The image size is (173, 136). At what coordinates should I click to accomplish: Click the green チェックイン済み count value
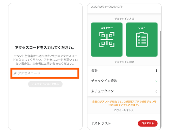tap(157, 81)
